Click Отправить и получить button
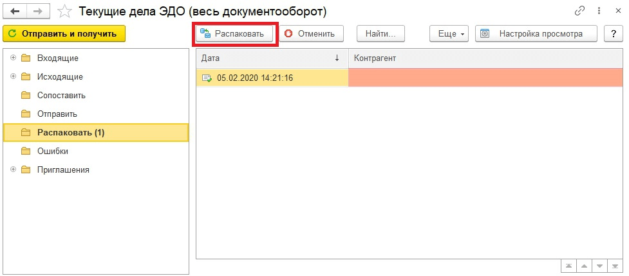 pyautogui.click(x=64, y=33)
